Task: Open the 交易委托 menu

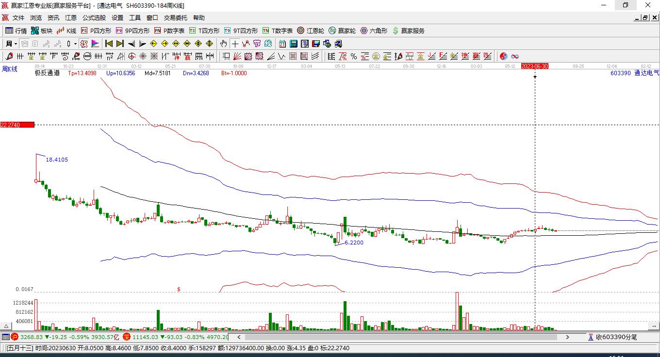Action: tap(175, 17)
